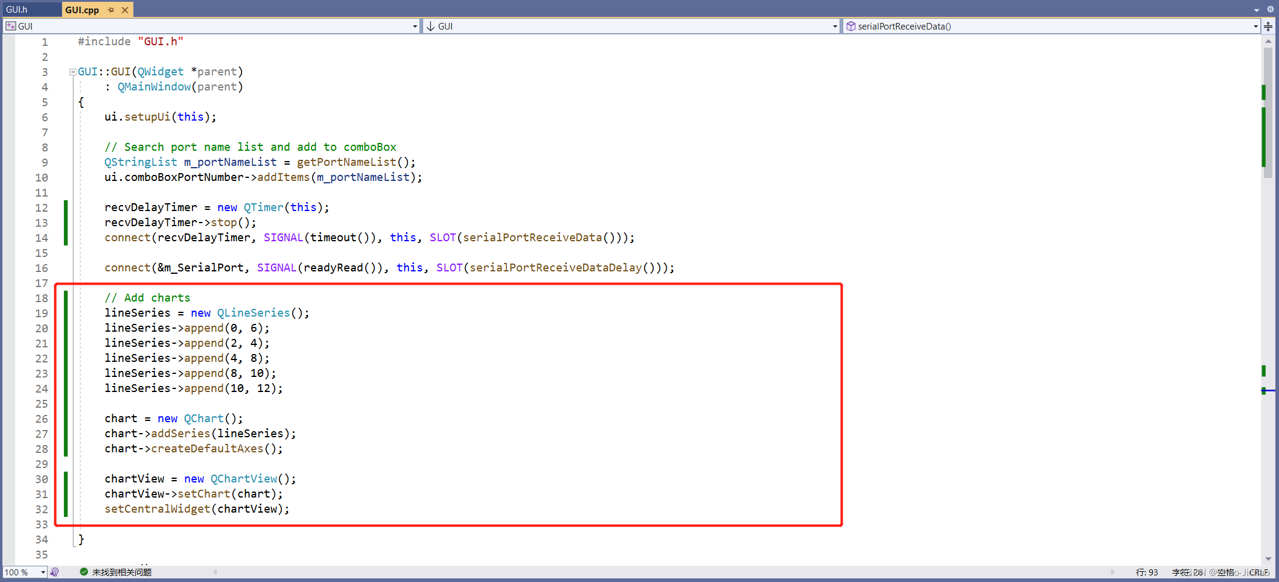Image resolution: width=1279 pixels, height=582 pixels.
Task: Click the ui.setupUi(this) call
Action: tap(160, 116)
